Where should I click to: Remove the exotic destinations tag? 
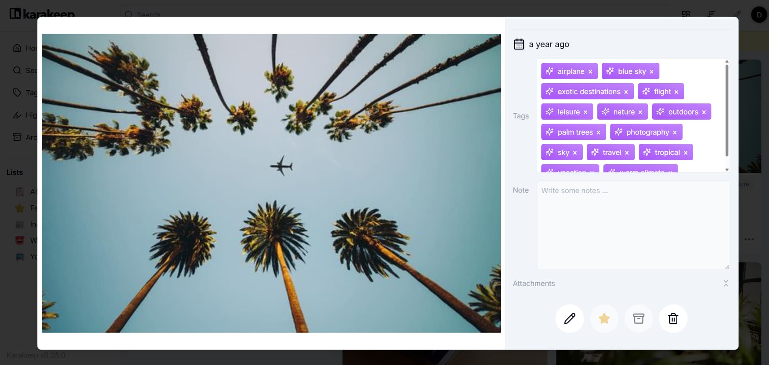[626, 92]
